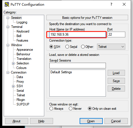Select the SSH connection type radio button
This screenshot has height=128, width=133.
(51, 47)
